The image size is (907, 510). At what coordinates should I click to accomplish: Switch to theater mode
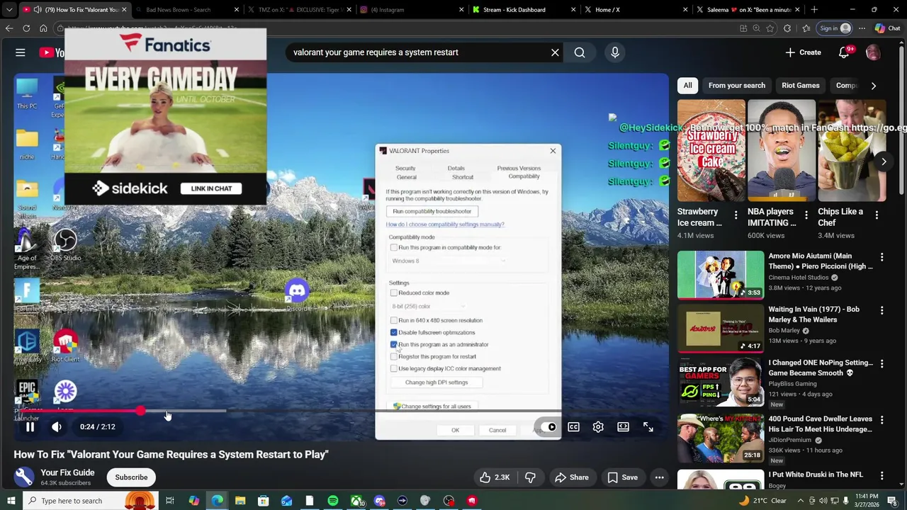623,427
